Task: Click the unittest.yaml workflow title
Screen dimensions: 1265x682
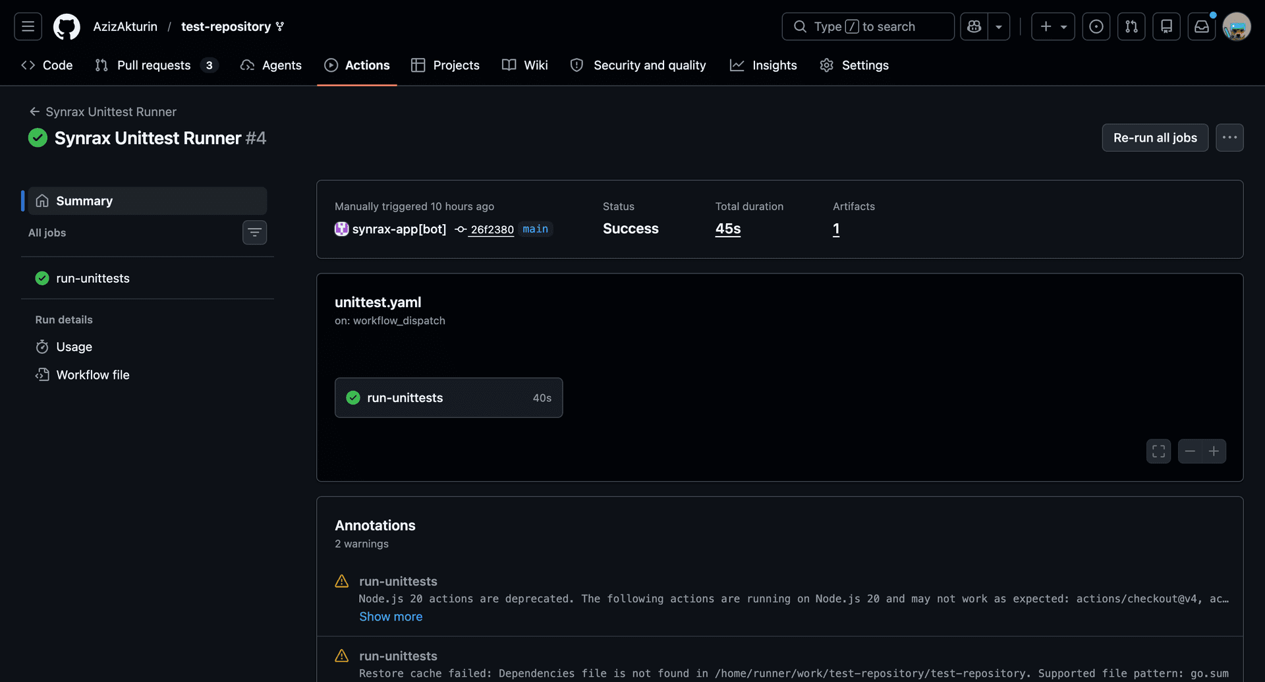Action: click(x=378, y=302)
